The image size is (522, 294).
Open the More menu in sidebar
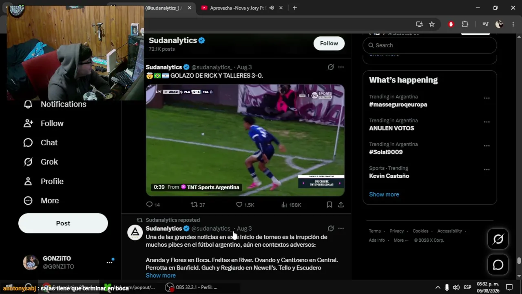click(x=41, y=200)
